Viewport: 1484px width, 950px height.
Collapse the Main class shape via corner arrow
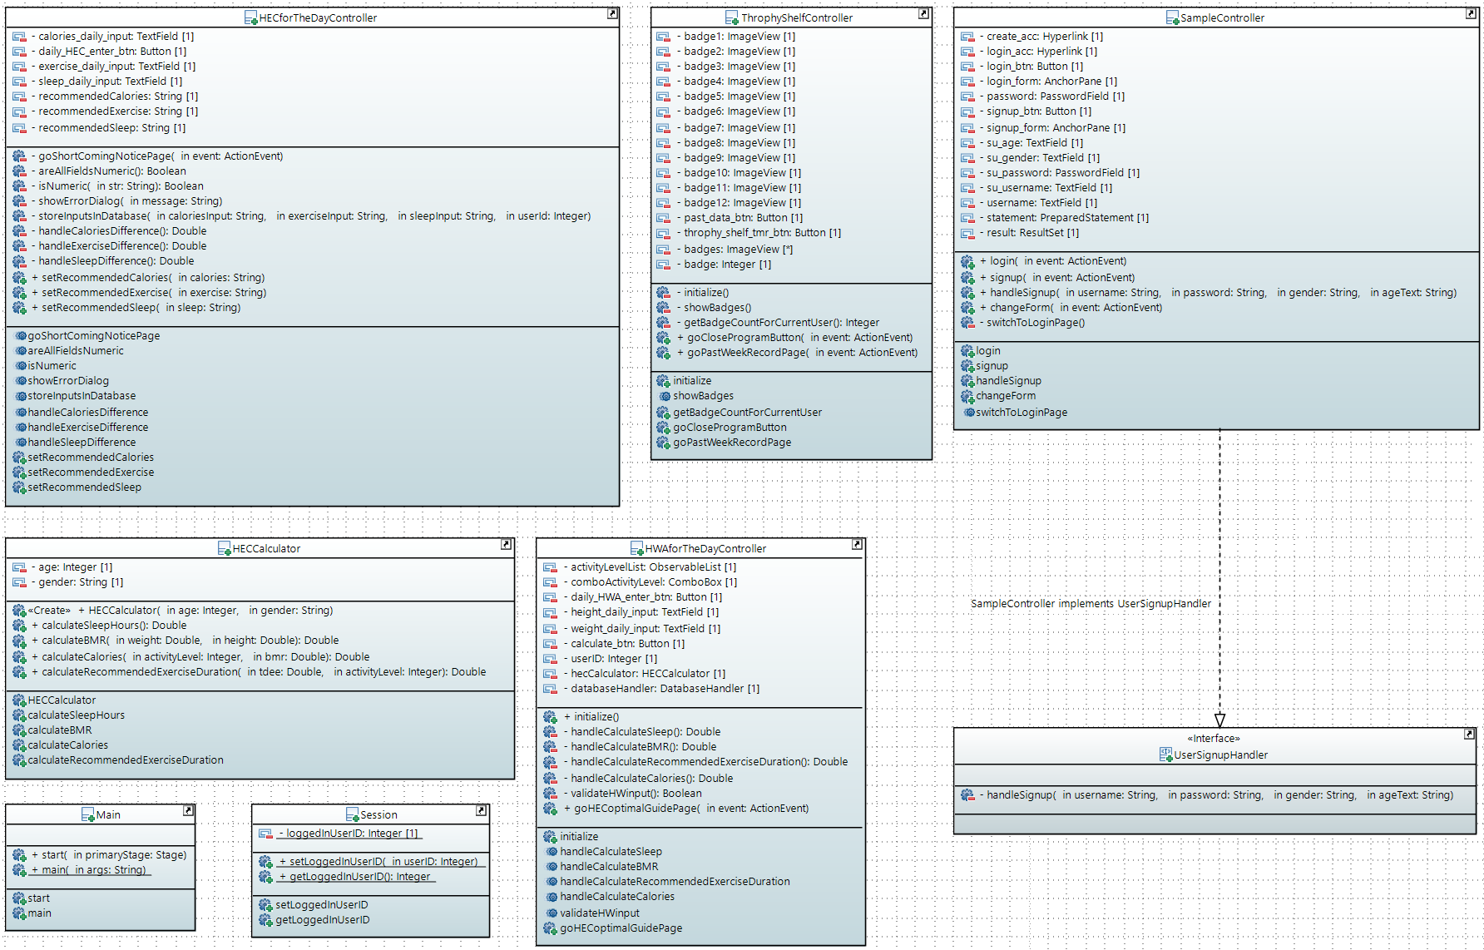[x=188, y=811]
